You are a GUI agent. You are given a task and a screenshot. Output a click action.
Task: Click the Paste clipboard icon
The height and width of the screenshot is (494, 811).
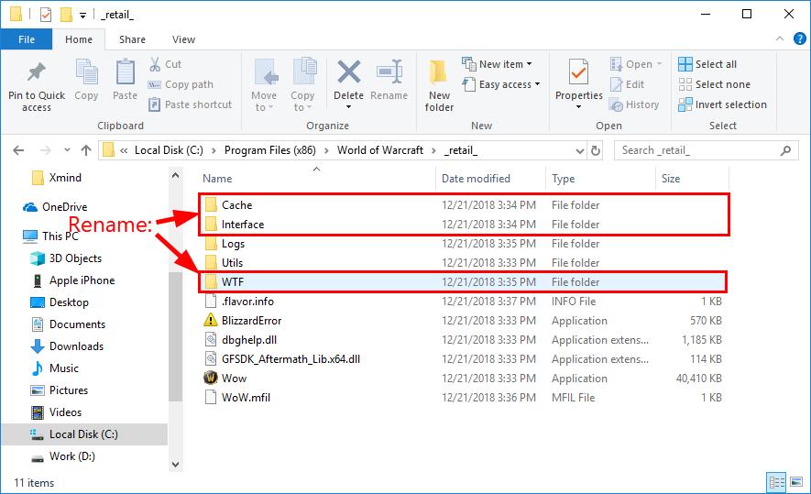coord(126,72)
